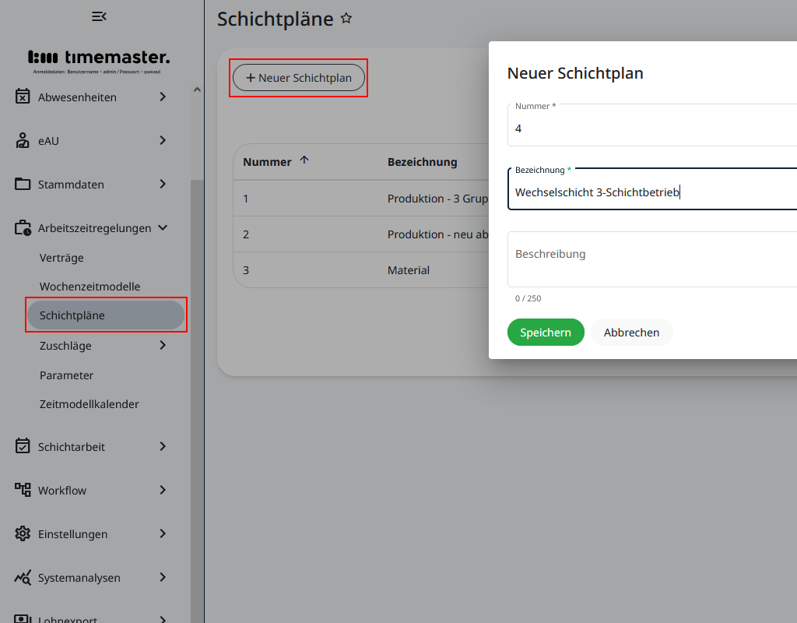Open the Einstellungen gear icon
This screenshot has height=623, width=797.
point(21,534)
